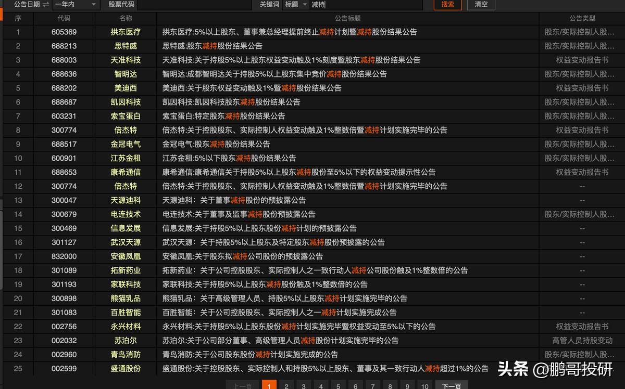Open the 标题 keyword type dropdown
625x389 pixels.
[296, 4]
